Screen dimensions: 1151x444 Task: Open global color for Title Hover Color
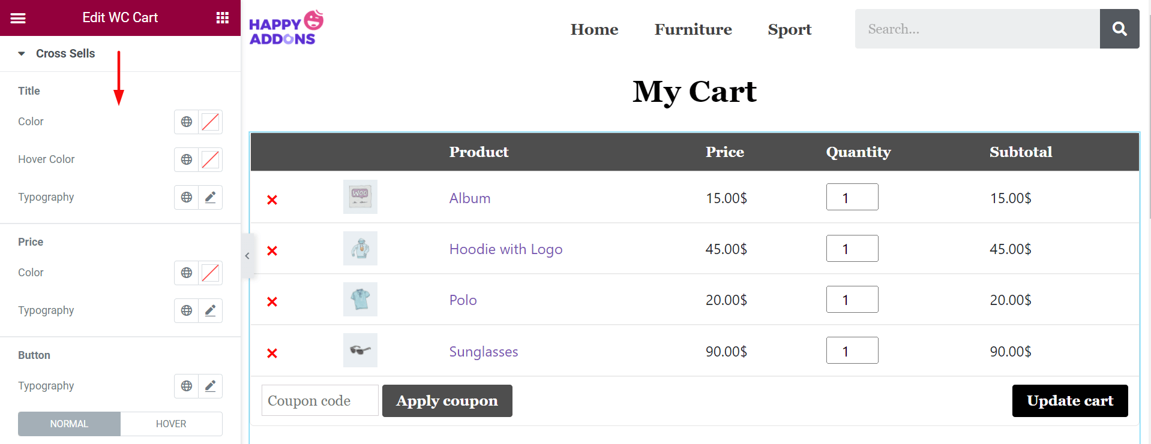(187, 159)
